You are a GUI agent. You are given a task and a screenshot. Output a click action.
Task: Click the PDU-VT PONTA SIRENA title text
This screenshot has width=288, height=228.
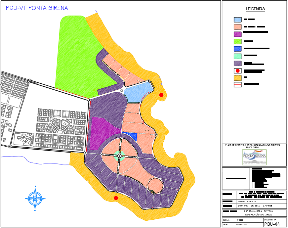[x=37, y=8]
